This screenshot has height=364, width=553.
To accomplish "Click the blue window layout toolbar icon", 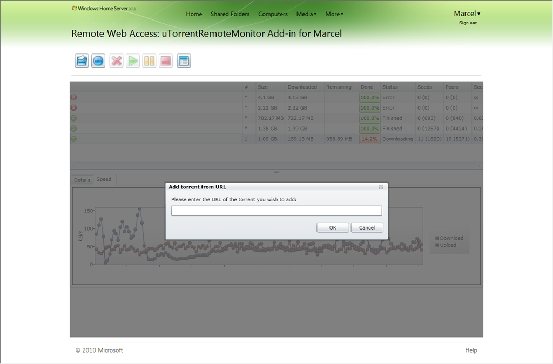I will click(x=184, y=60).
